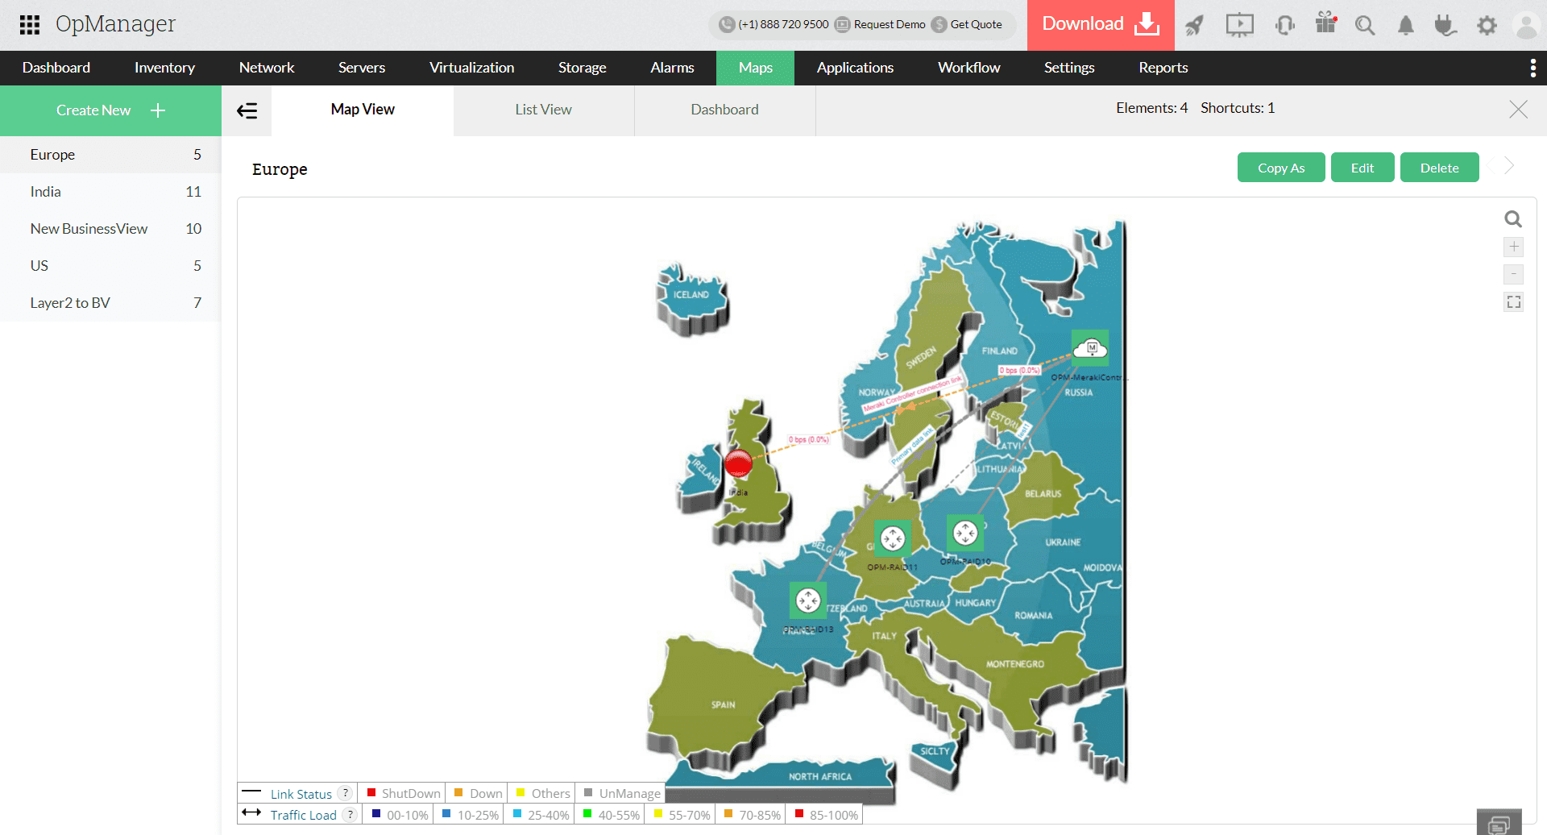
Task: Open the Maps menu
Action: tap(756, 68)
